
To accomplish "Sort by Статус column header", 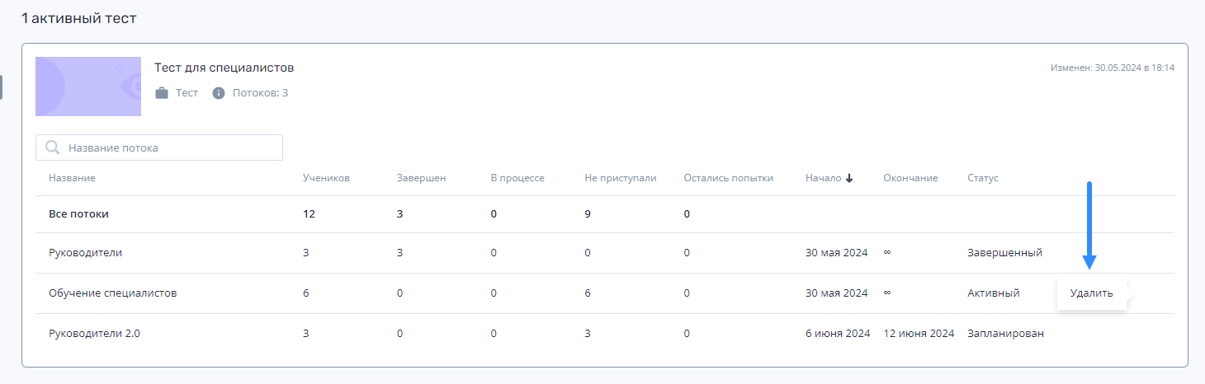I will 983,178.
